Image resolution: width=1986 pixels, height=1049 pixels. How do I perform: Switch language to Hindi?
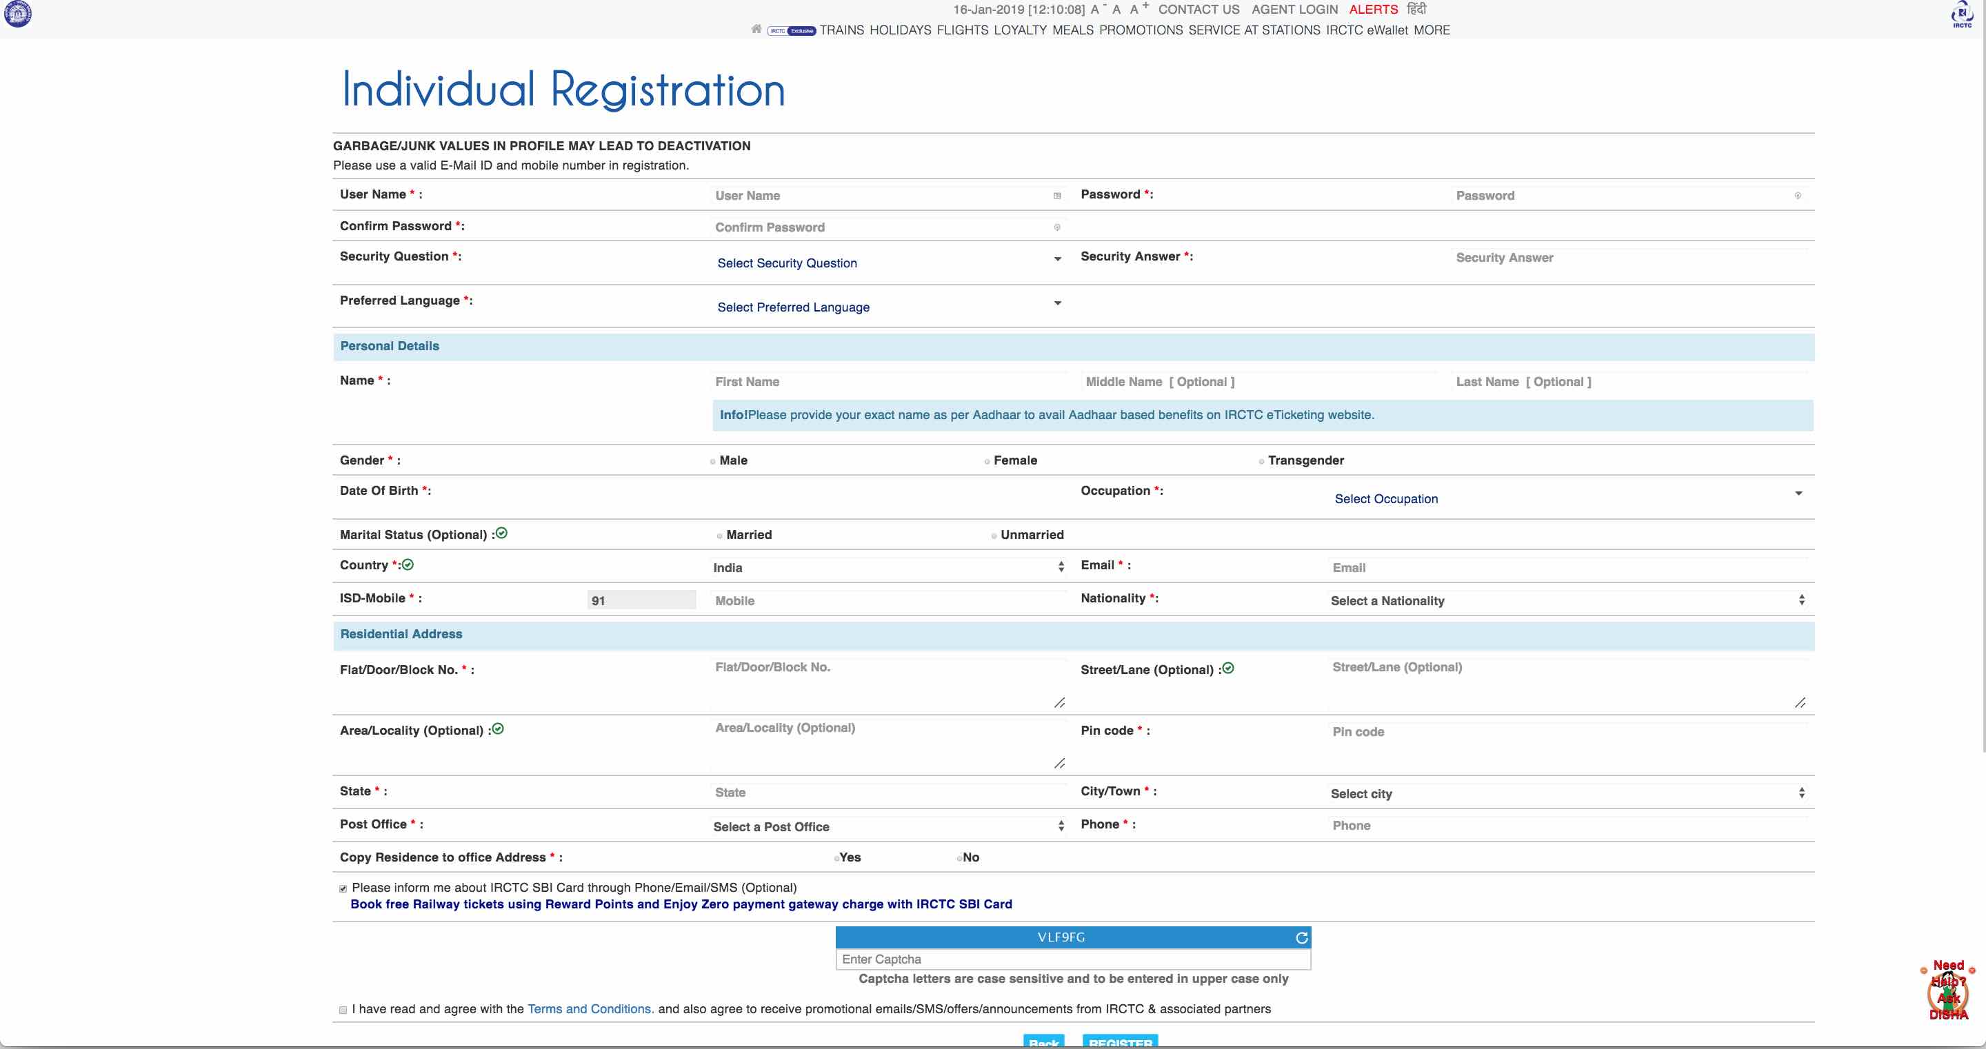(1416, 9)
